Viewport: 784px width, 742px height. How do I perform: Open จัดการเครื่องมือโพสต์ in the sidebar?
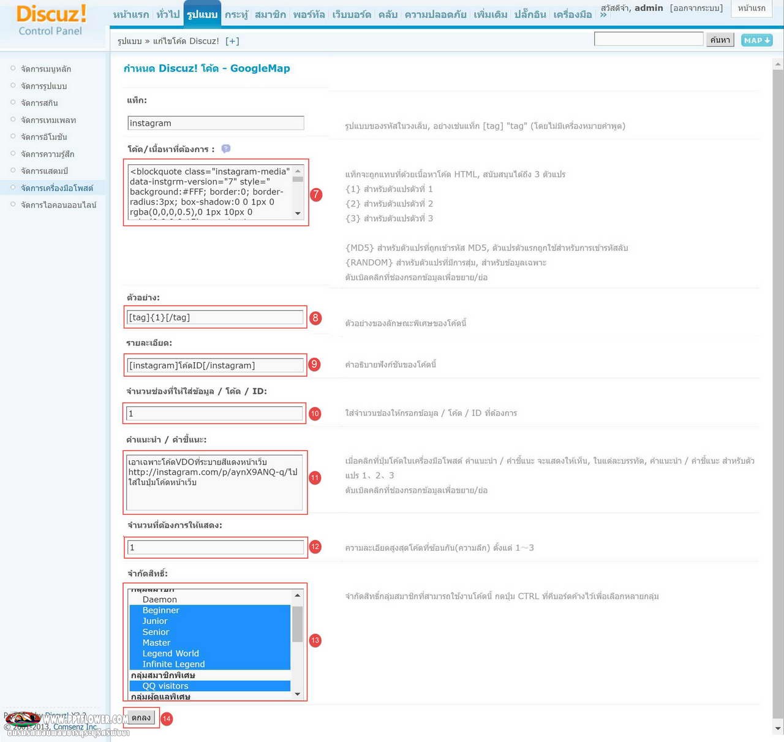(57, 188)
